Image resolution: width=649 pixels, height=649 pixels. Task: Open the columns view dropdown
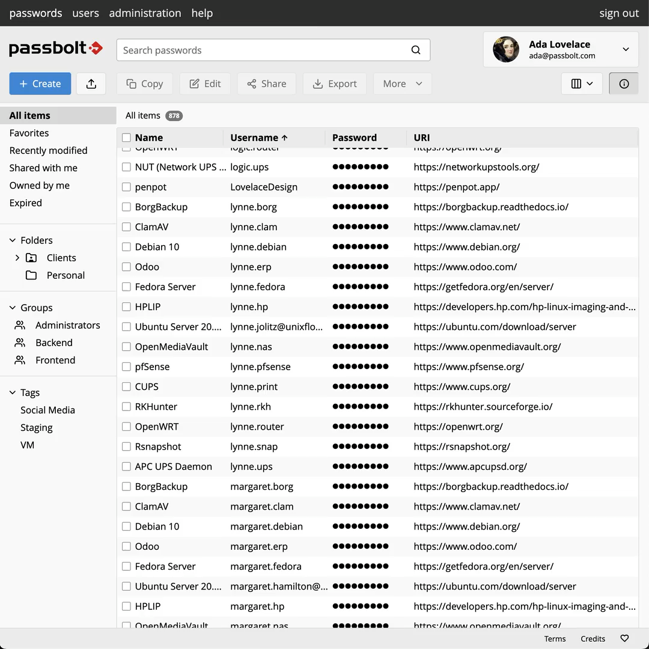(x=582, y=84)
